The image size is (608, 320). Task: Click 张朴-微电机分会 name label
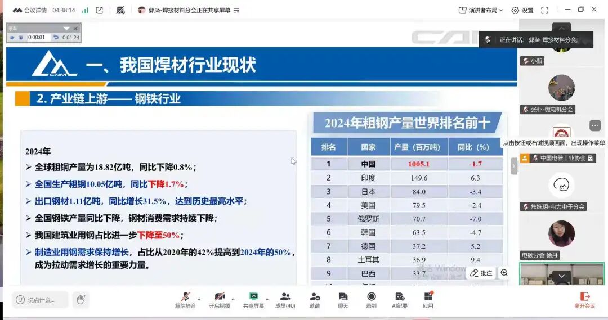pyautogui.click(x=548, y=110)
